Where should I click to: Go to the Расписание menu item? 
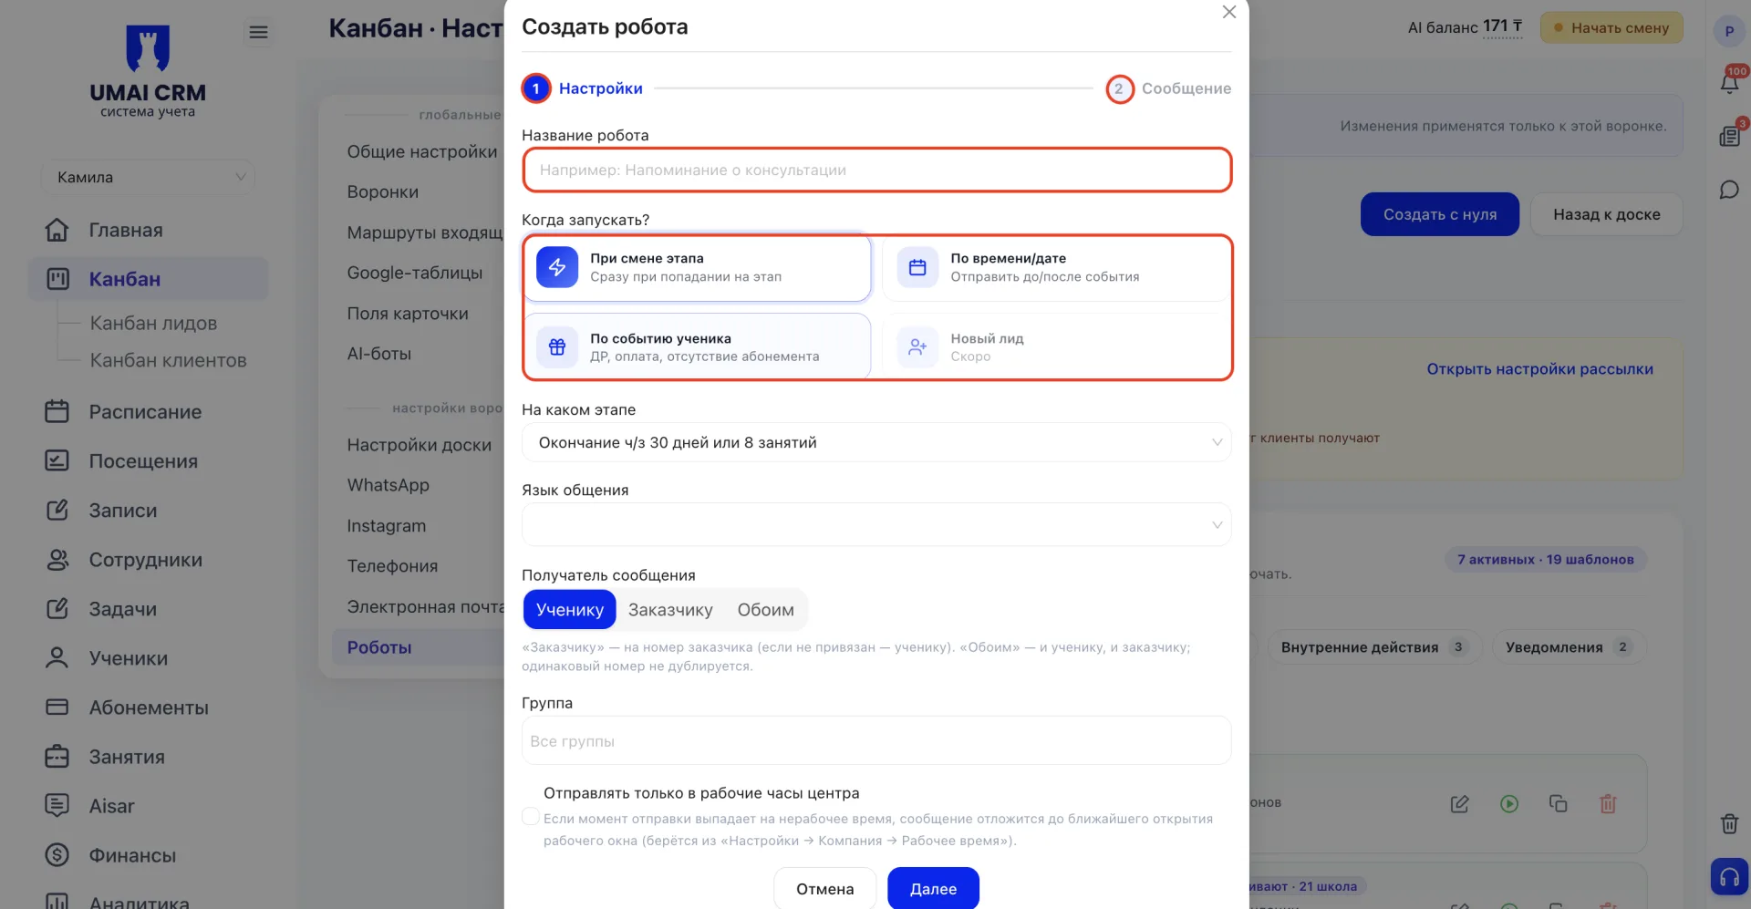[145, 412]
